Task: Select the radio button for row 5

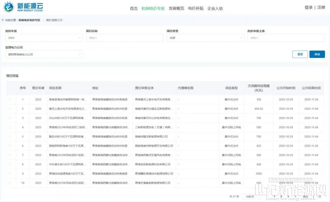Action: click(x=10, y=136)
